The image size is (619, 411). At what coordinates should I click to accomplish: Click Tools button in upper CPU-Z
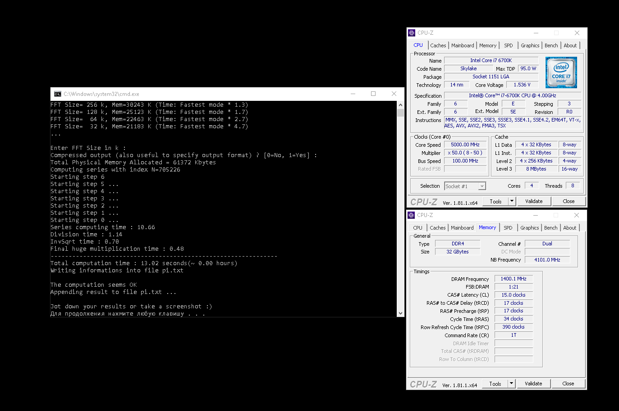click(495, 201)
